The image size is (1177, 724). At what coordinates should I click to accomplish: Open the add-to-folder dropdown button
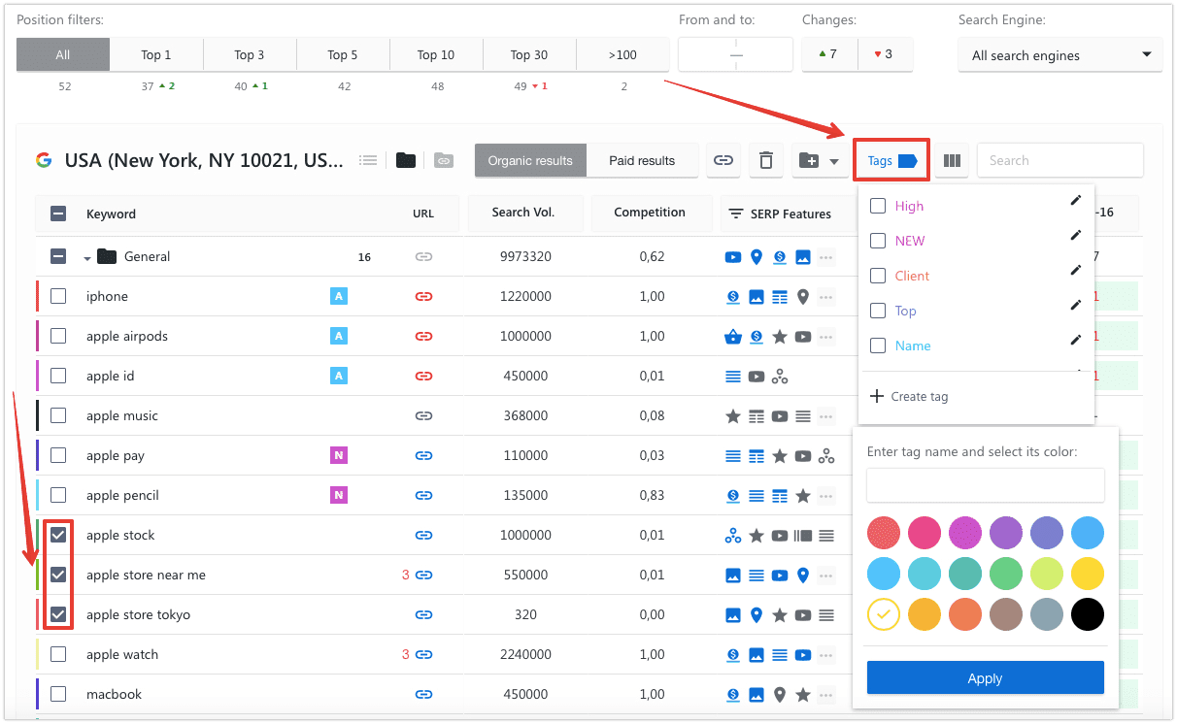pos(820,161)
